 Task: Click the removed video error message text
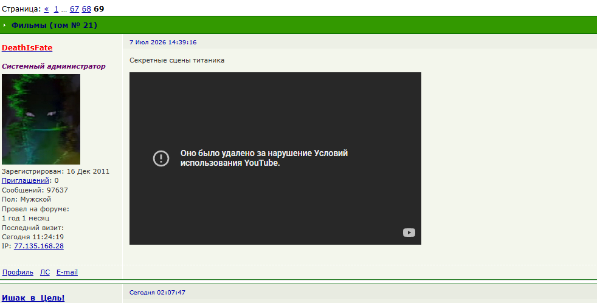pyautogui.click(x=264, y=158)
